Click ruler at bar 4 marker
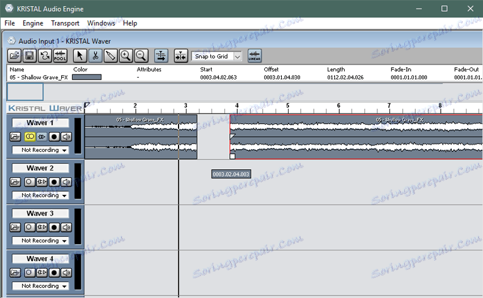Image resolution: width=483 pixels, height=298 pixels. pos(237,106)
